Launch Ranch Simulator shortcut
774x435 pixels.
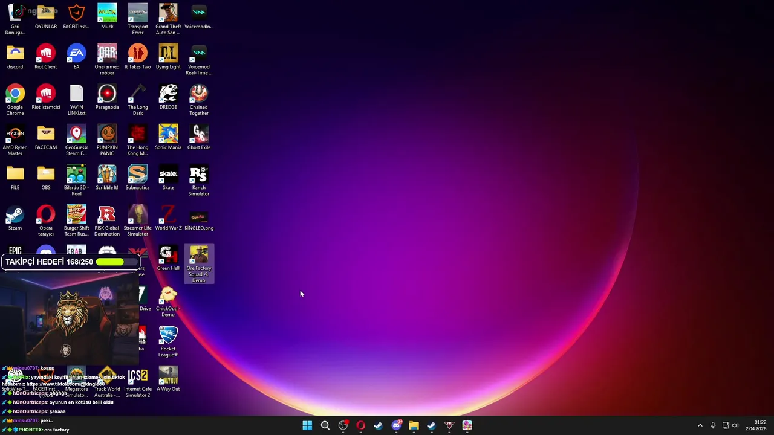199,181
